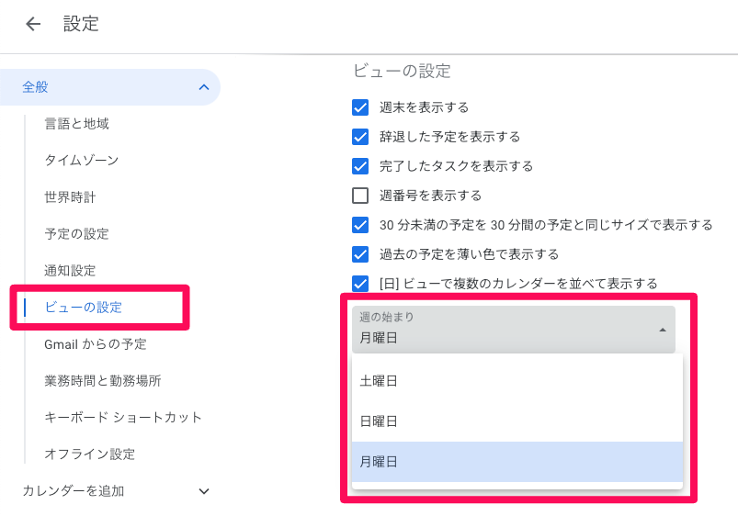Select ビューの設定 sidebar item
The width and height of the screenshot is (738, 516).
click(x=84, y=308)
